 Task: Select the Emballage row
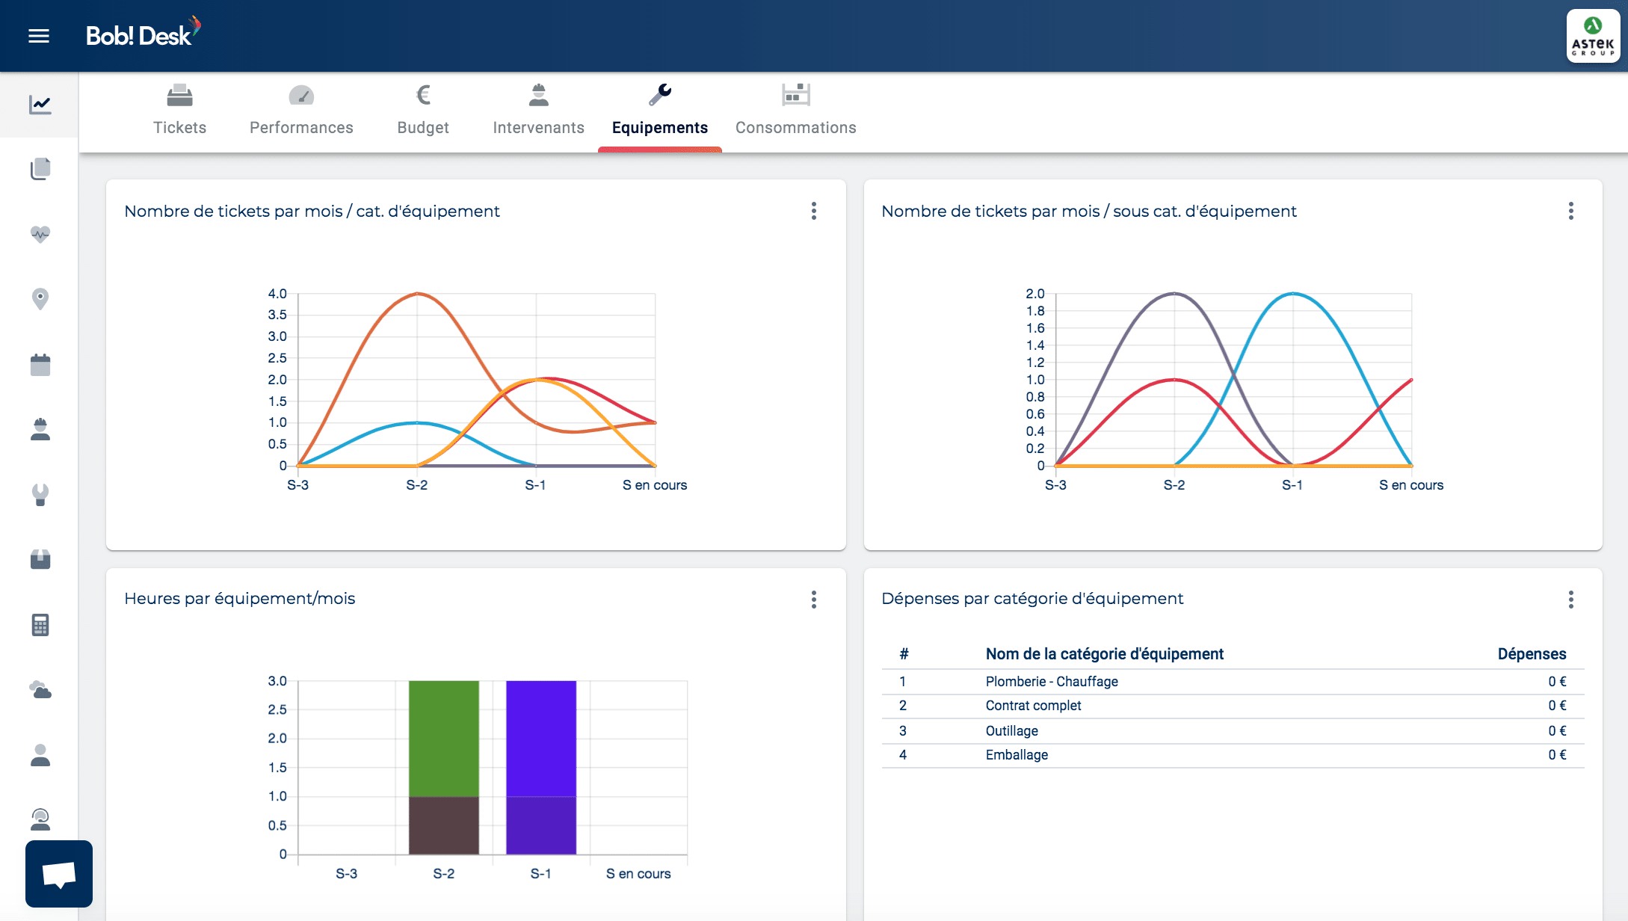coord(1233,756)
